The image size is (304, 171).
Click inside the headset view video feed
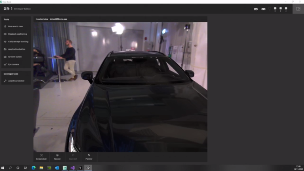(120, 87)
